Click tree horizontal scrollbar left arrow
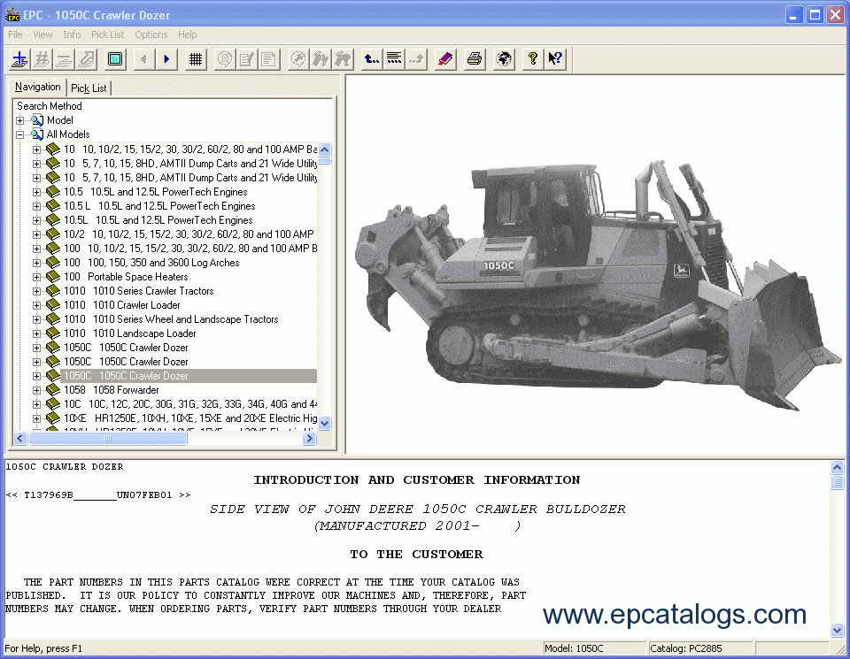 [20, 439]
